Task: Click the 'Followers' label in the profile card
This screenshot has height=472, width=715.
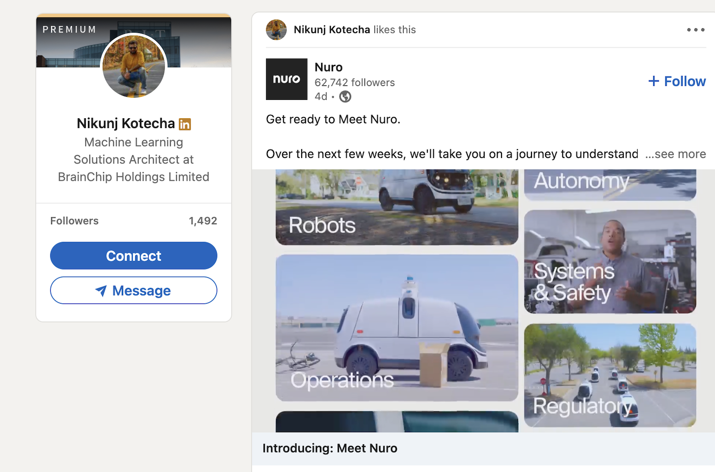Action: [x=75, y=221]
